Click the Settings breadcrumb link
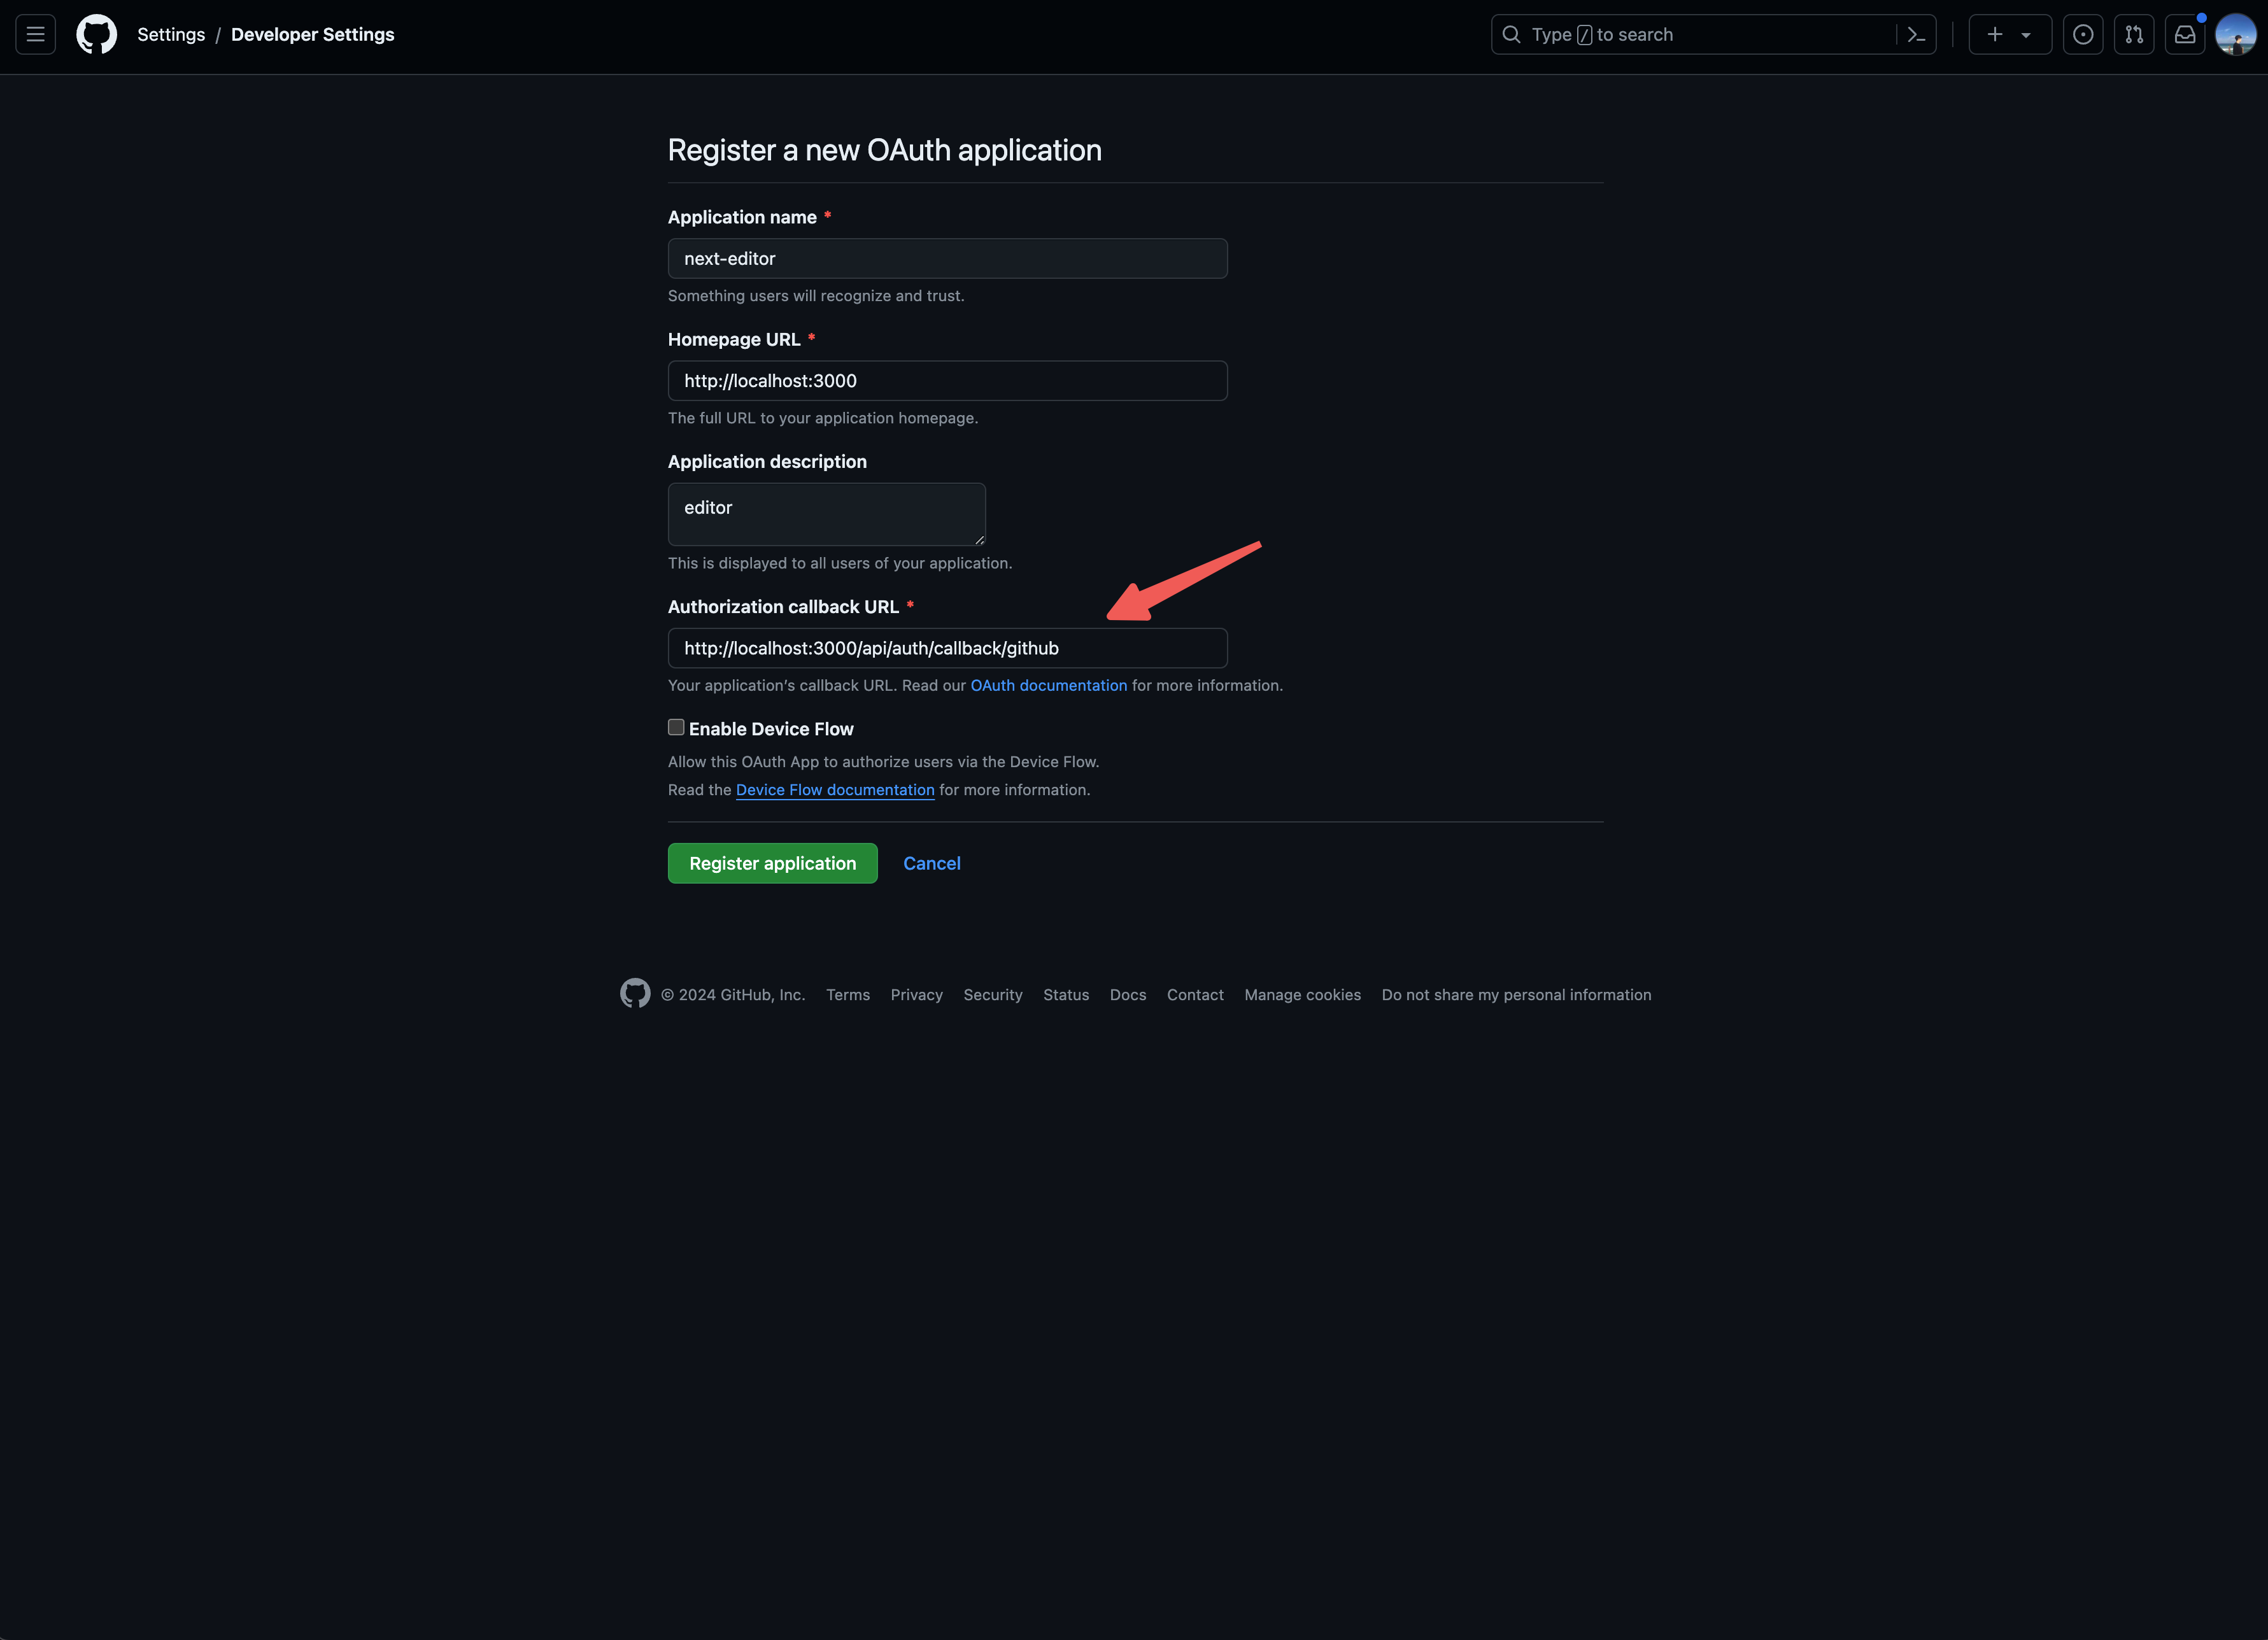This screenshot has width=2268, height=1640. pos(171,35)
